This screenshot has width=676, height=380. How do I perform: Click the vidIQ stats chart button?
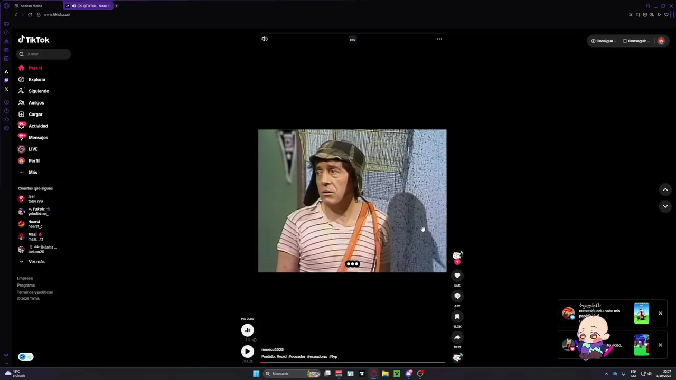247,330
